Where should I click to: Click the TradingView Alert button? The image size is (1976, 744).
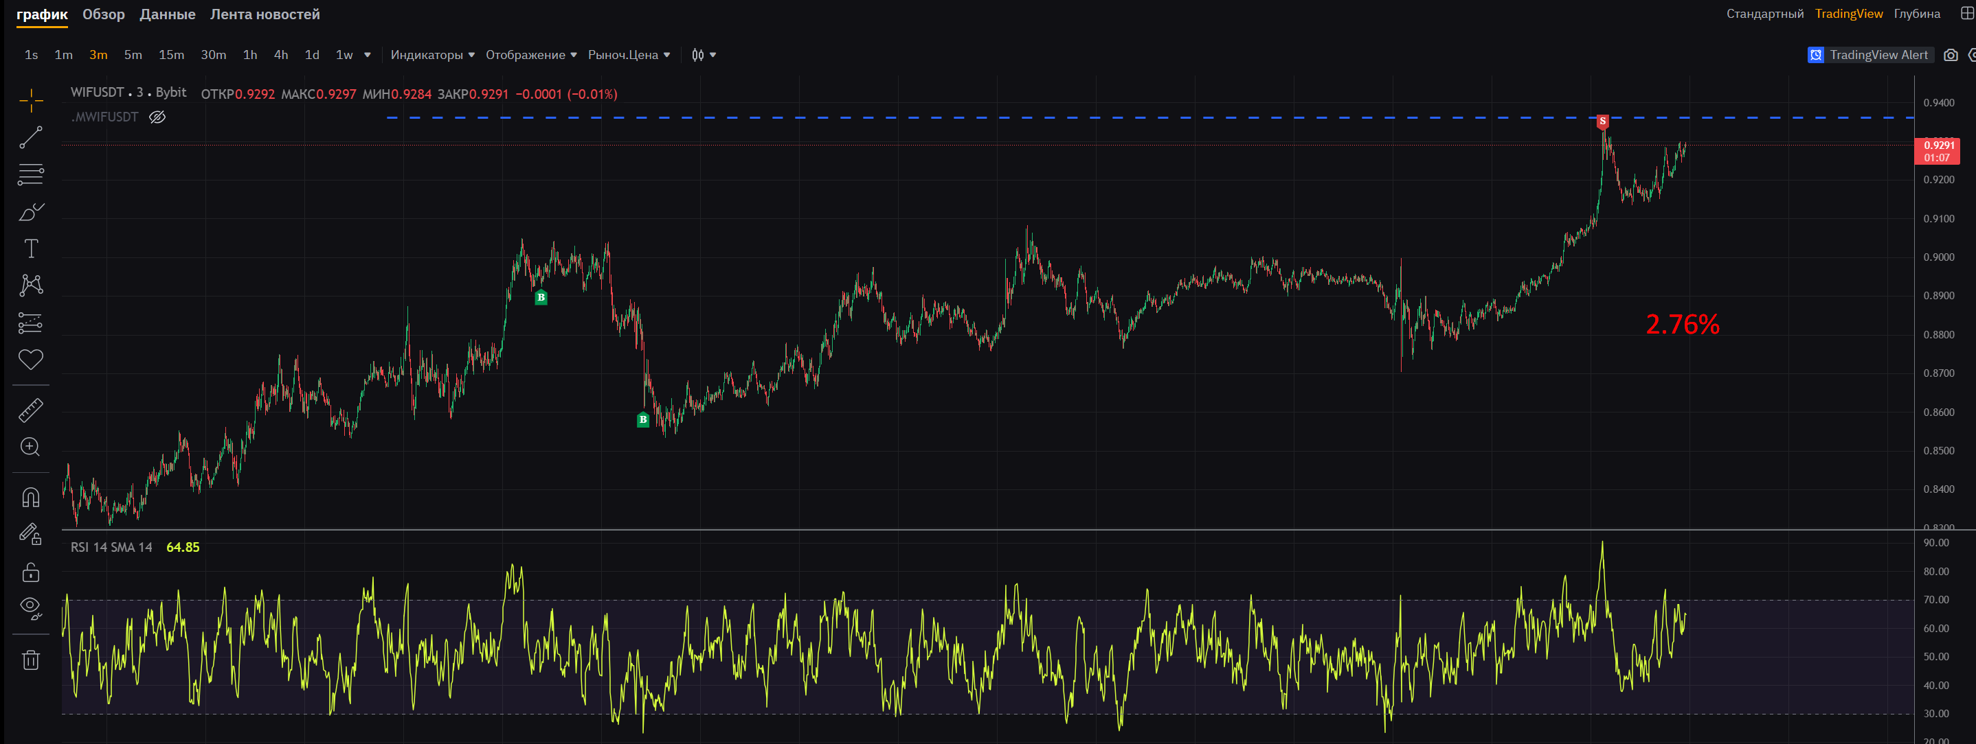(x=1869, y=55)
